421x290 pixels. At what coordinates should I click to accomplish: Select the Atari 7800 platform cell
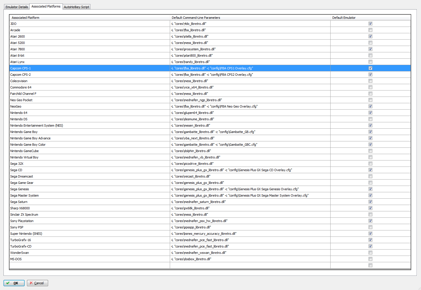pyautogui.click(x=90, y=49)
